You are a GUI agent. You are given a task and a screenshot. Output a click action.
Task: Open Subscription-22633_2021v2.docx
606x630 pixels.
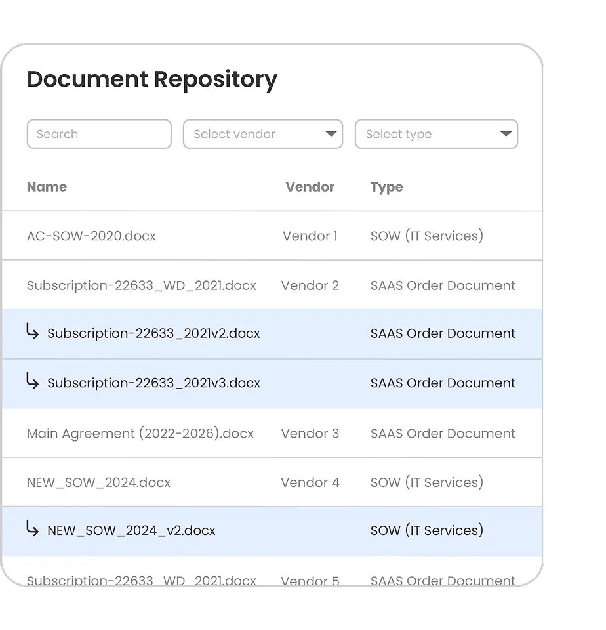(154, 333)
